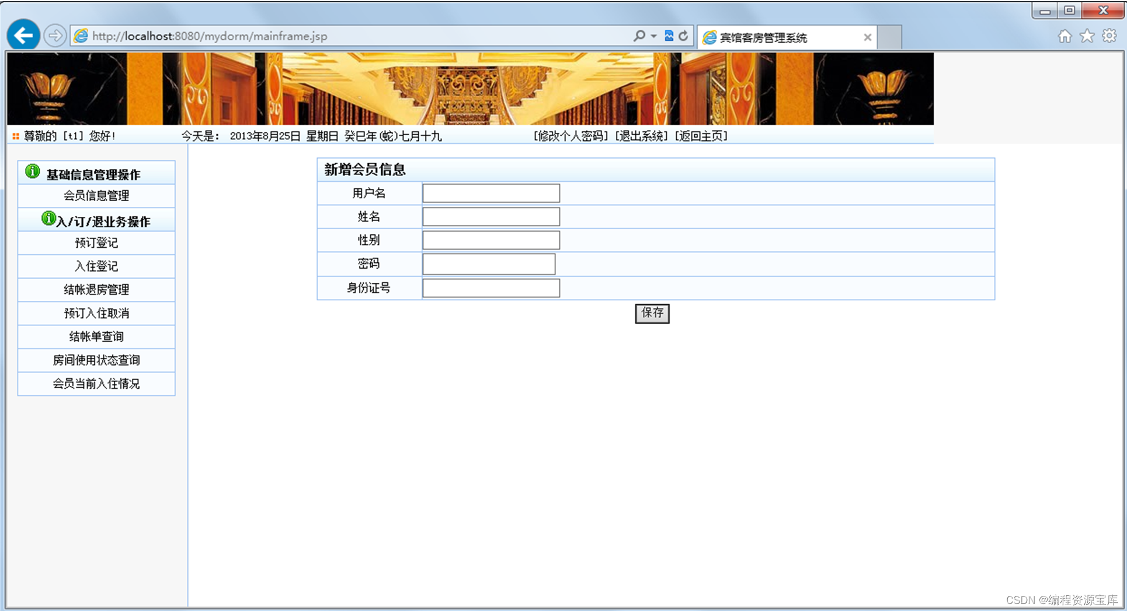Open 入住登记 menu item
This screenshot has height=611, width=1127.
[96, 266]
